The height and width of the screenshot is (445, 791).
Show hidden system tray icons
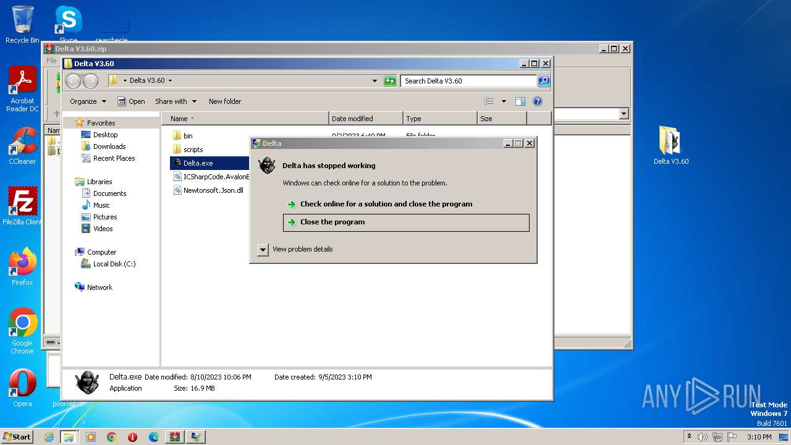click(x=689, y=437)
